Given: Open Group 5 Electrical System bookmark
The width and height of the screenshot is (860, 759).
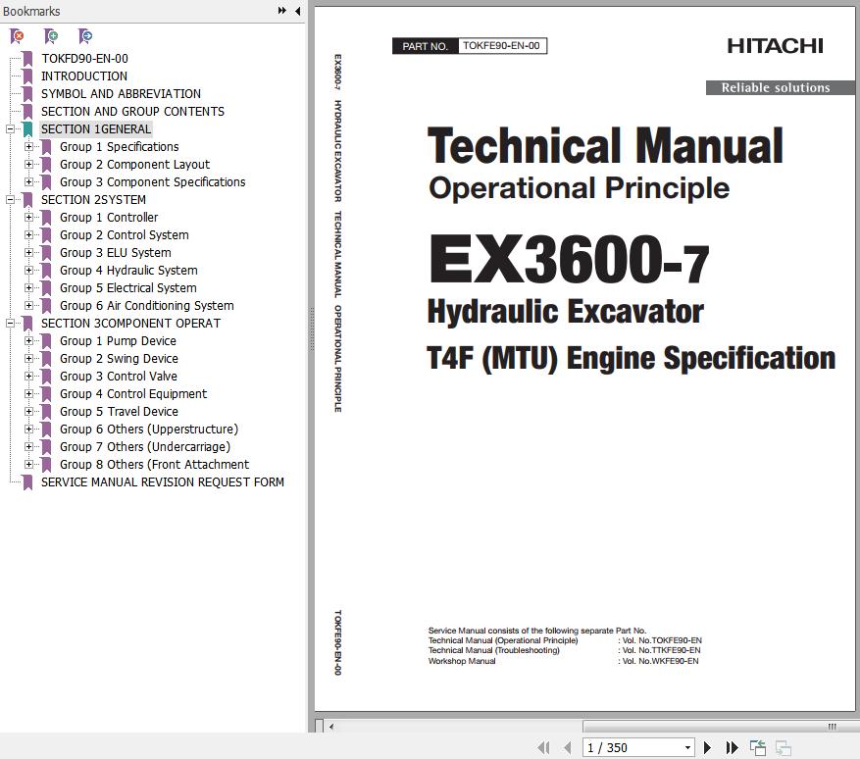Looking at the screenshot, I should [x=127, y=288].
